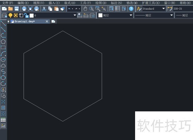Expand the linetype control dropdown
193x140 pixels.
click(x=171, y=15)
